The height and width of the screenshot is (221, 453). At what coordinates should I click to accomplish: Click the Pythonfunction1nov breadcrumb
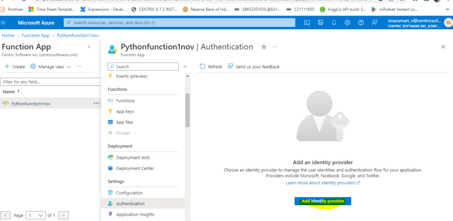click(x=78, y=35)
